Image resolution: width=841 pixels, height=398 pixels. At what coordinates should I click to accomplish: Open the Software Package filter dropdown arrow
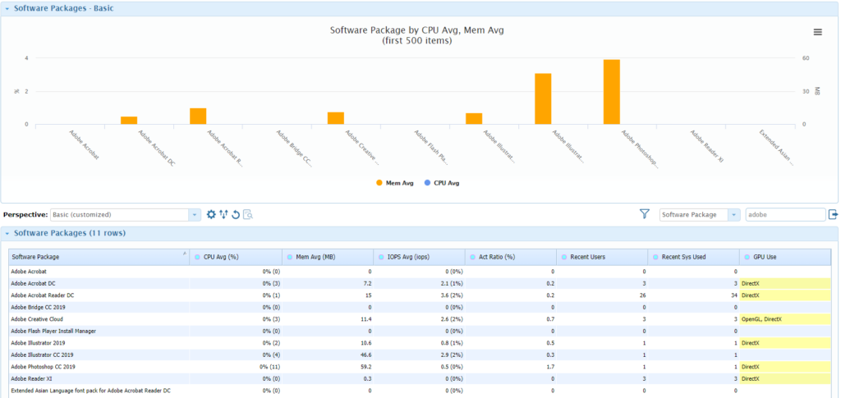733,215
